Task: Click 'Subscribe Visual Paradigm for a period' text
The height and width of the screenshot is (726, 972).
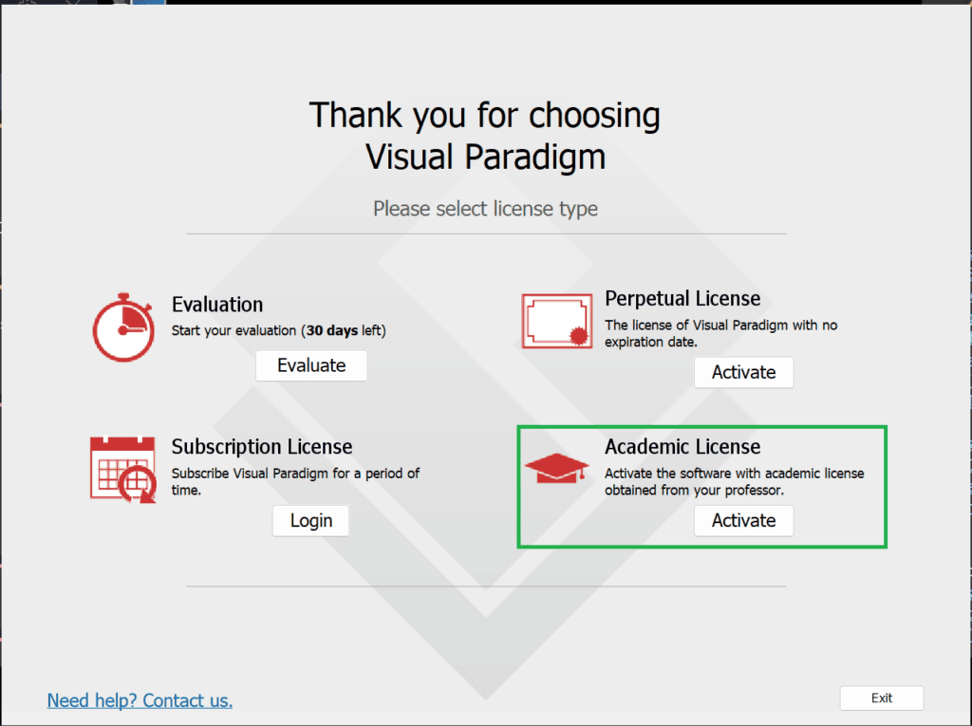Action: [x=295, y=474]
